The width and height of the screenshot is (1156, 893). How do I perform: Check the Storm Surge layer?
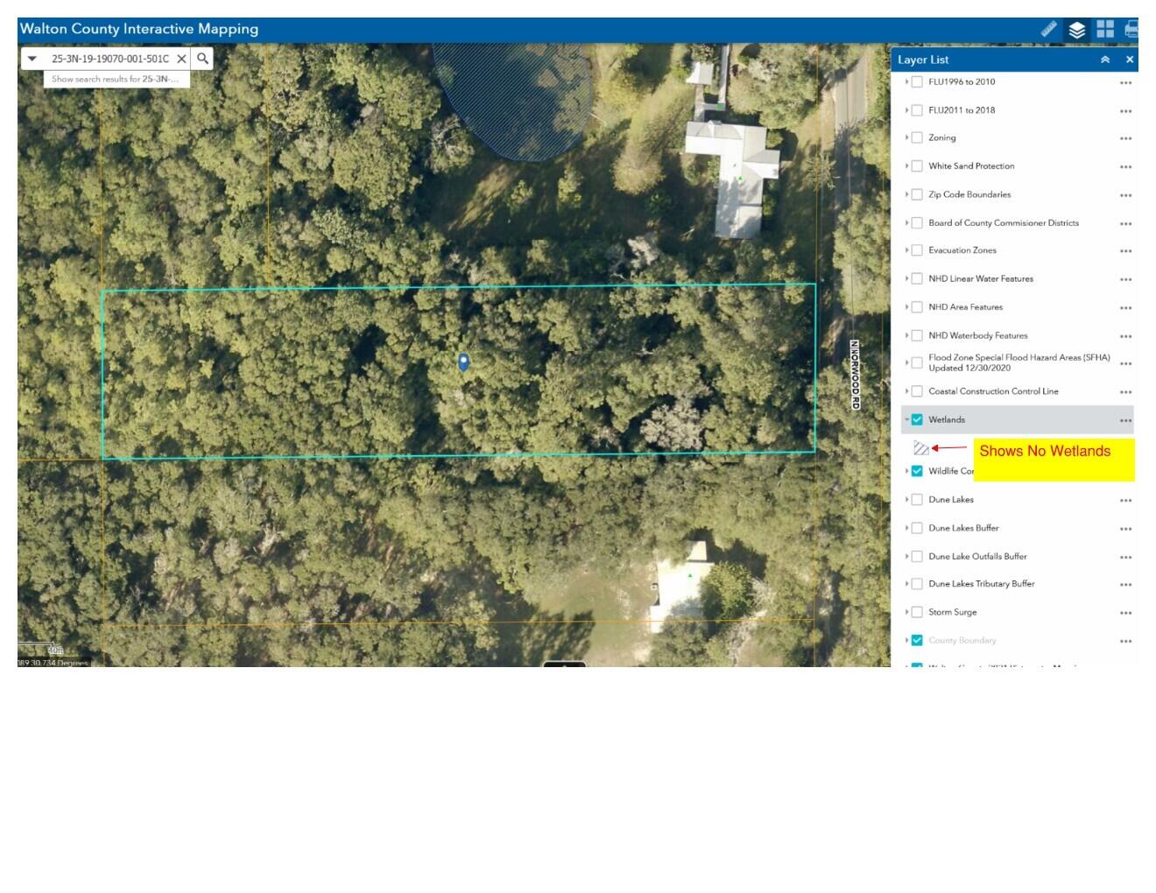(917, 612)
